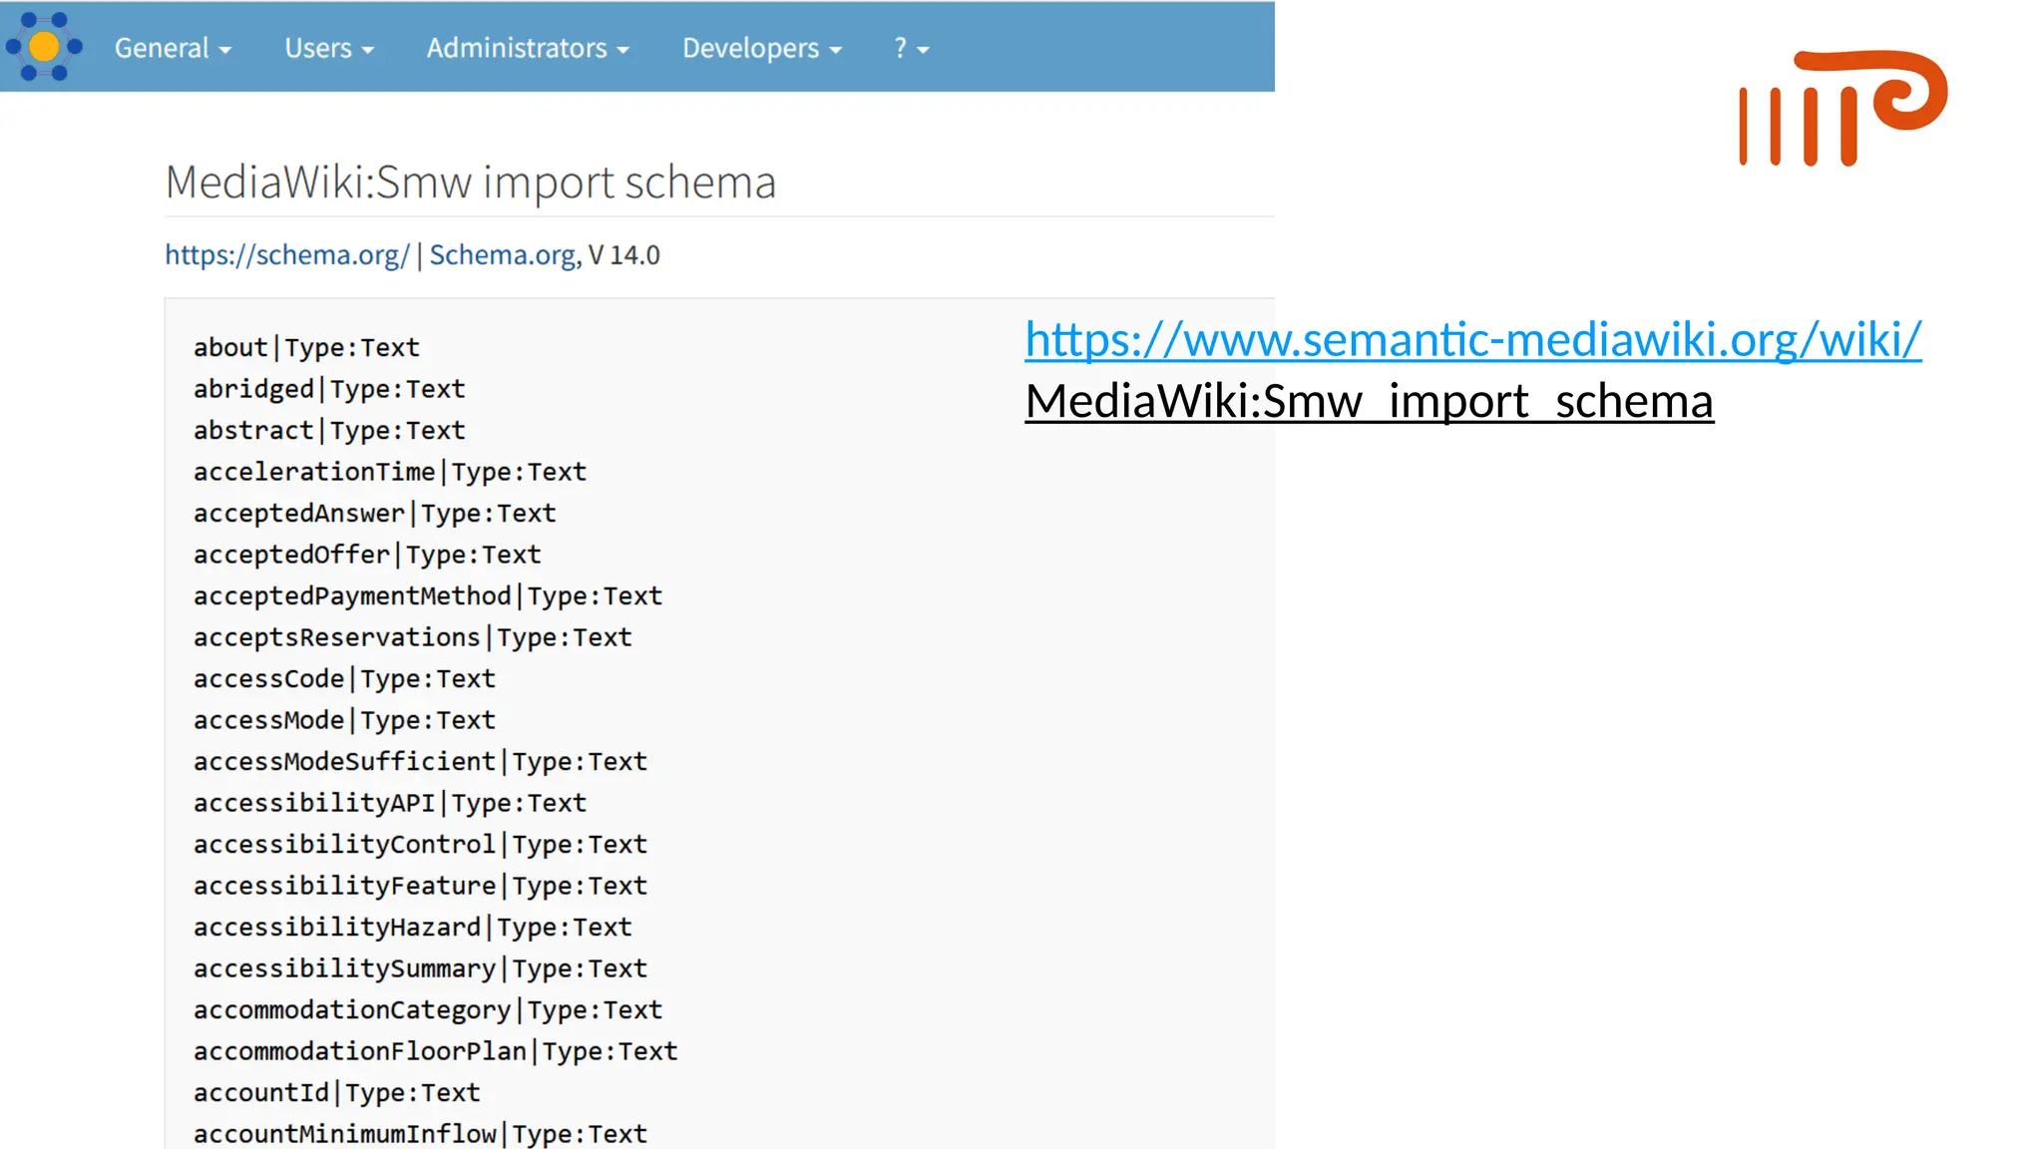Click the 'V 14.0' version text
This screenshot has height=1149, width=2043.
click(624, 255)
